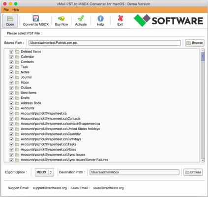Click Browse button next to Source Path

click(195, 43)
